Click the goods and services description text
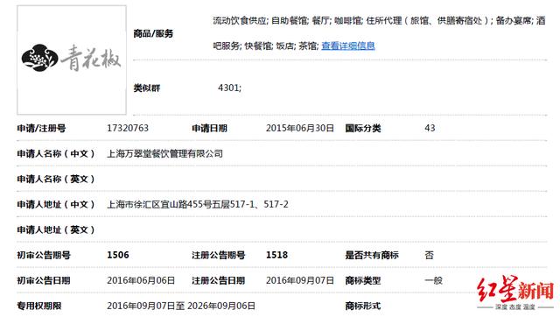This screenshot has height=317, width=560. 379,33
